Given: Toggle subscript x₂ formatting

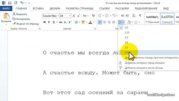Looking at the screenshot, I should (65, 22).
